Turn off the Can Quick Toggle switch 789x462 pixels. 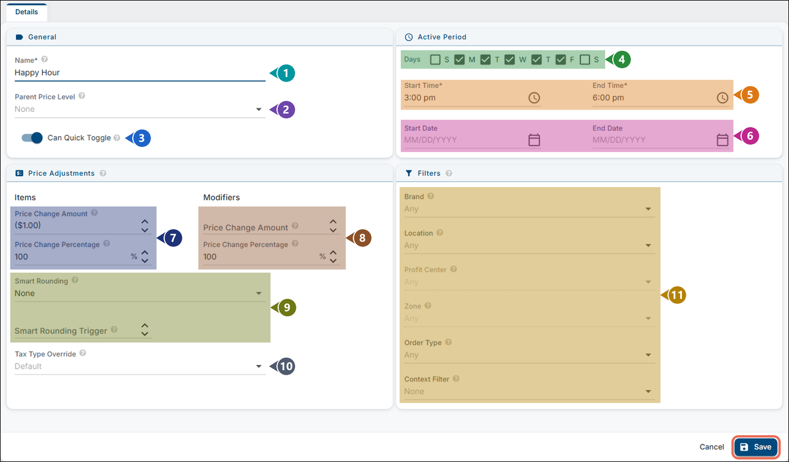point(32,137)
